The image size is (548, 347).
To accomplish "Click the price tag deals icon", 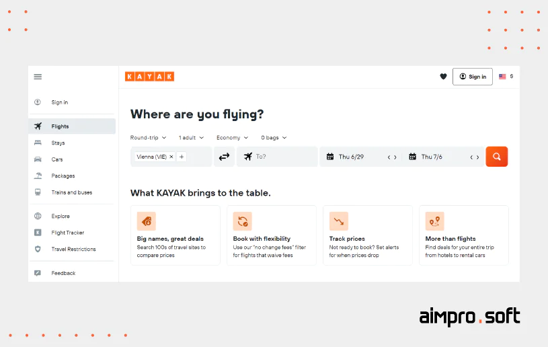I will click(146, 221).
